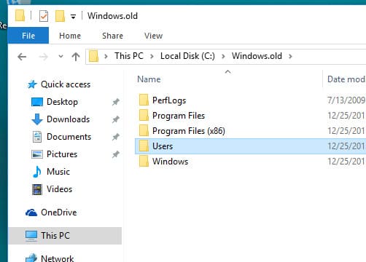Viewport: 366px width, 262px height.
Task: Switch to the View ribbon tab
Action: pos(153,36)
